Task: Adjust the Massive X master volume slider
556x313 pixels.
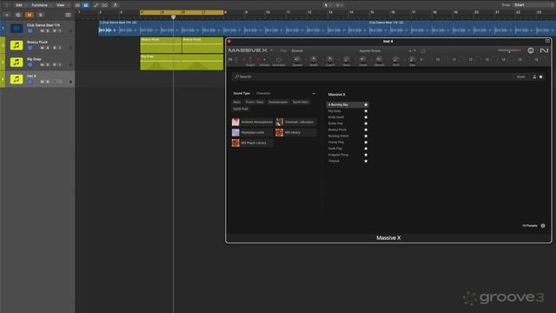Action: point(510,50)
